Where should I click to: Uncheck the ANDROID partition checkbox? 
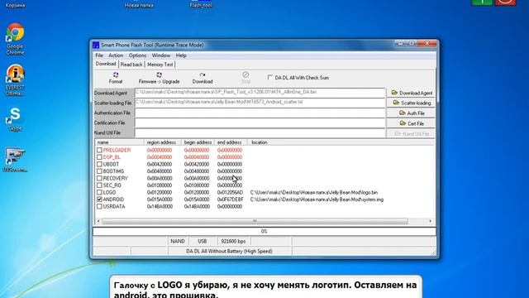pos(99,199)
